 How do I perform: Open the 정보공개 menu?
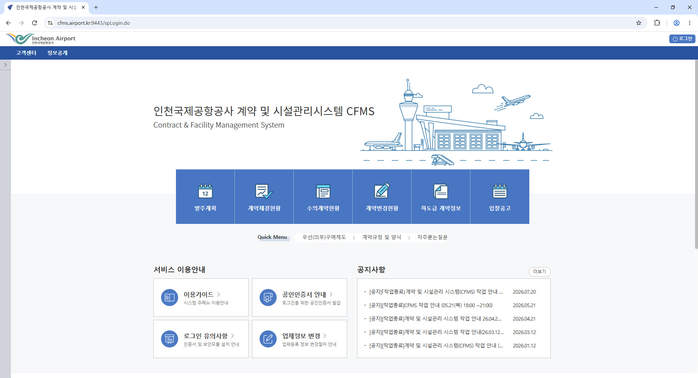coord(57,53)
